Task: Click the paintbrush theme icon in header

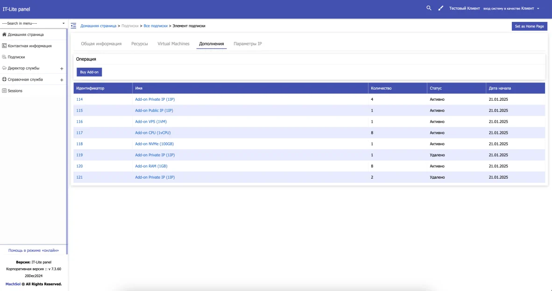Action: 440,8
